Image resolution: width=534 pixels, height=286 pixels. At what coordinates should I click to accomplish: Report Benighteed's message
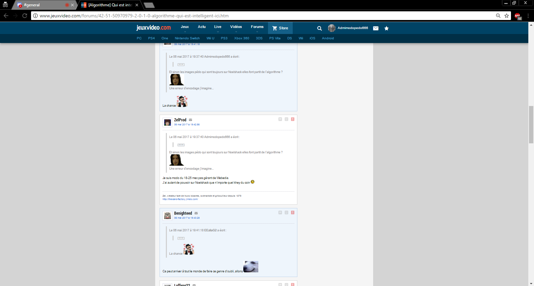pos(293,212)
